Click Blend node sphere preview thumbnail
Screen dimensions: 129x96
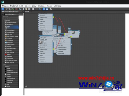[73, 32]
